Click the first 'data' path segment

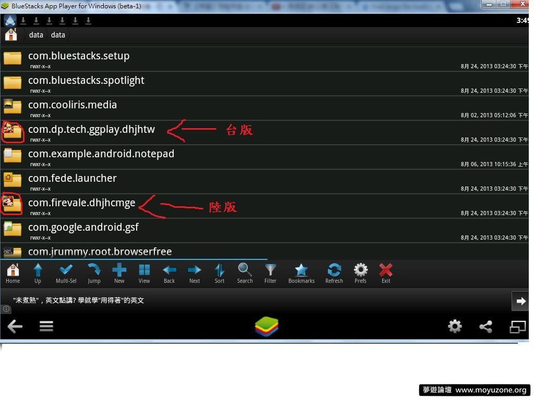[36, 35]
